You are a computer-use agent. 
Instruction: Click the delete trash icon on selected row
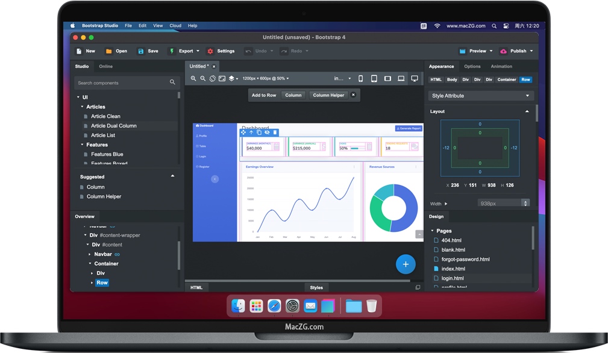pyautogui.click(x=275, y=133)
